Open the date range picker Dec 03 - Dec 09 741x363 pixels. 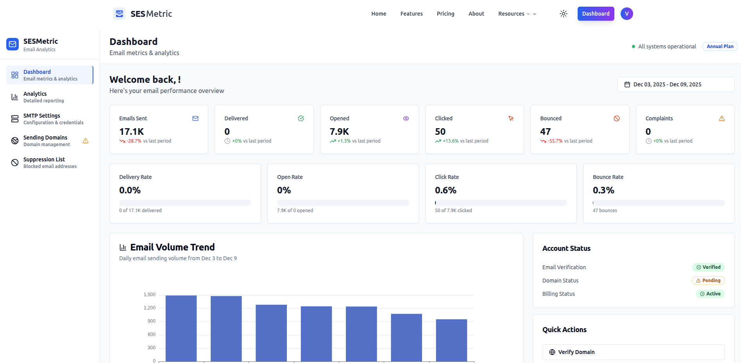[675, 84]
